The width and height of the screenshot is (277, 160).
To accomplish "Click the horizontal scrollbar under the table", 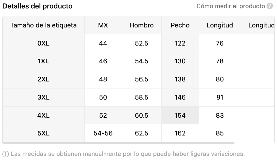I will click(119, 143).
